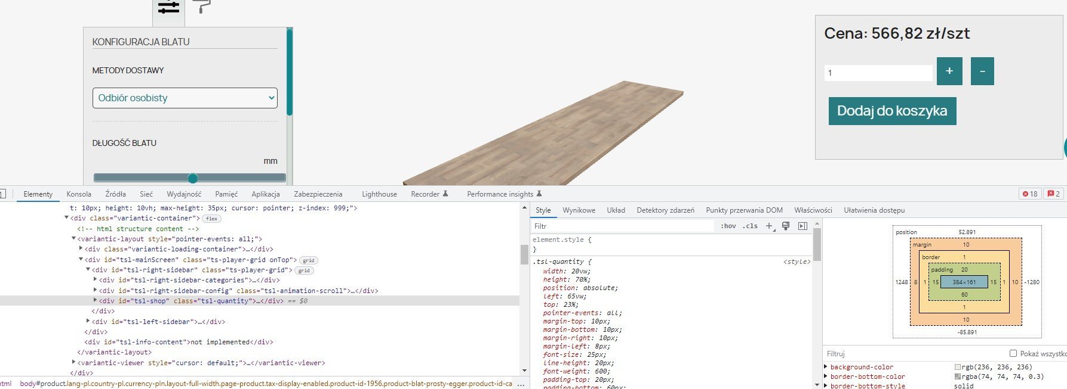Screen dimensions: 1067x389
Task: Toggle the :hov element state button
Action: (728, 226)
